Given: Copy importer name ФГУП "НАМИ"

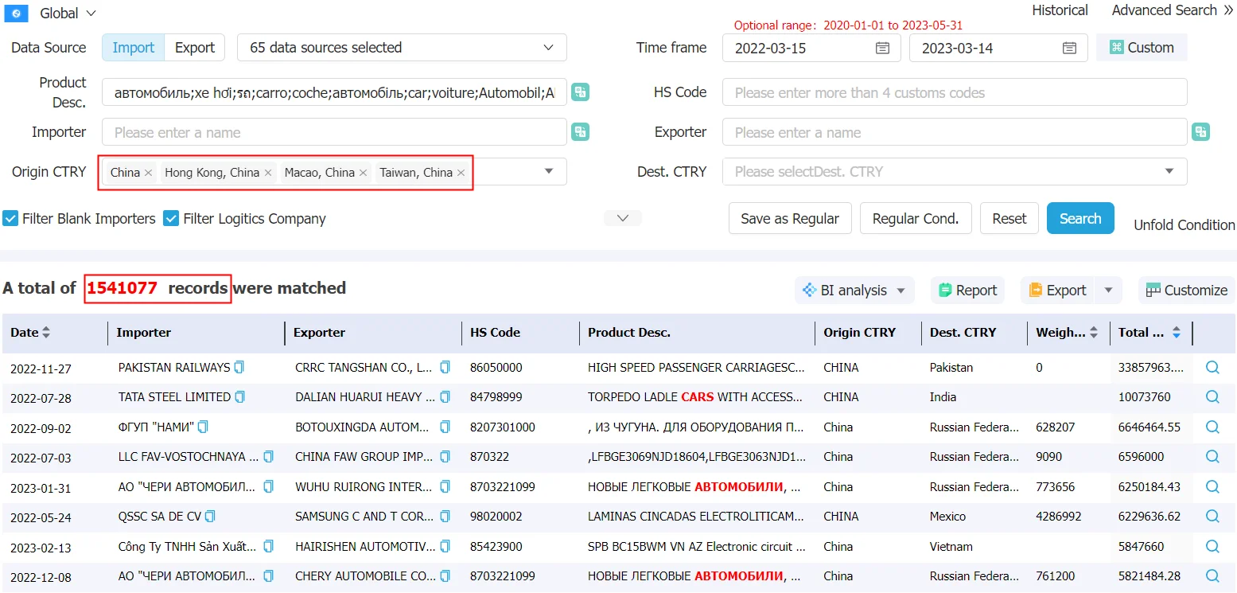Looking at the screenshot, I should [x=203, y=427].
